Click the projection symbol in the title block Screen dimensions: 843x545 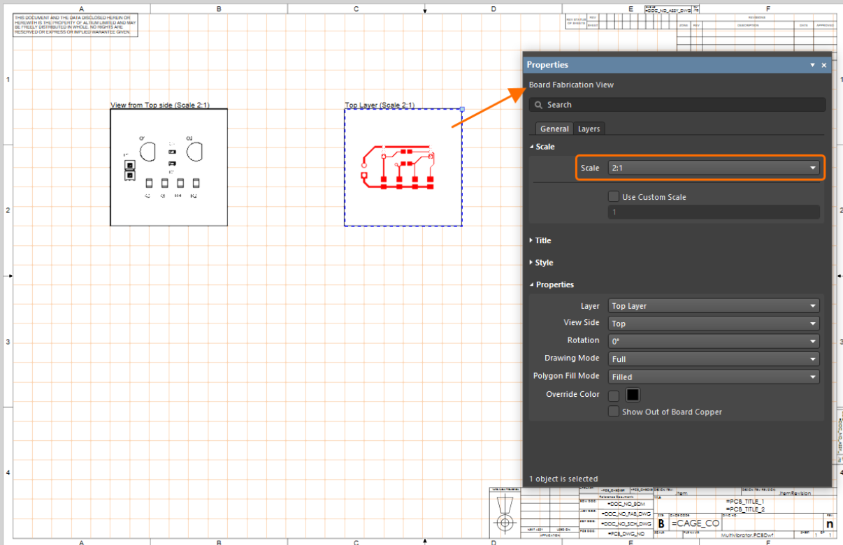tap(503, 521)
